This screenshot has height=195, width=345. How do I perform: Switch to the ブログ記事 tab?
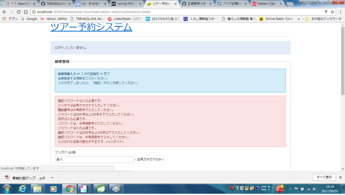pos(232,4)
